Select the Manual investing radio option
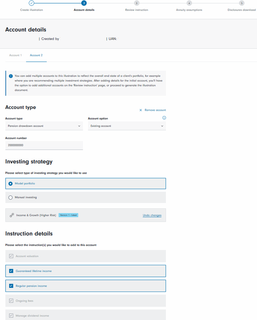Image resolution: width=257 pixels, height=320 pixels. click(x=11, y=197)
